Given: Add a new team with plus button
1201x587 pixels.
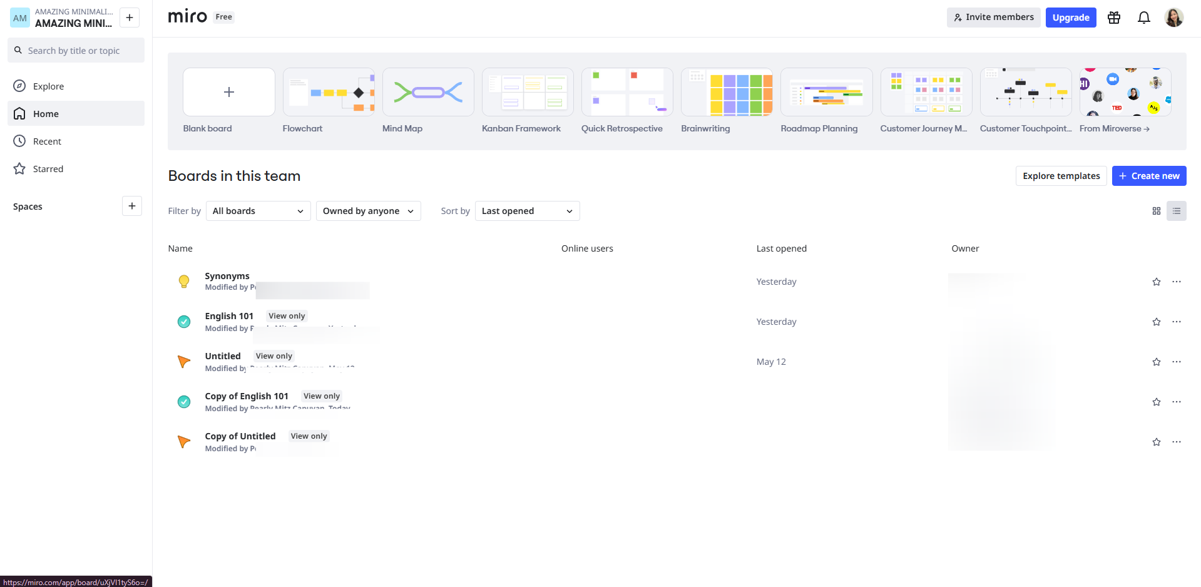Looking at the screenshot, I should (130, 18).
